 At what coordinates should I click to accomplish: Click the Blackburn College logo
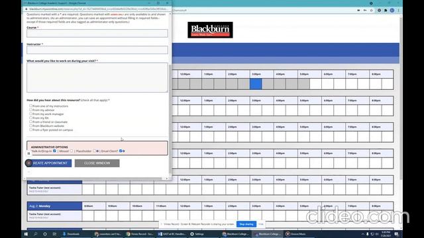pyautogui.click(x=210, y=30)
